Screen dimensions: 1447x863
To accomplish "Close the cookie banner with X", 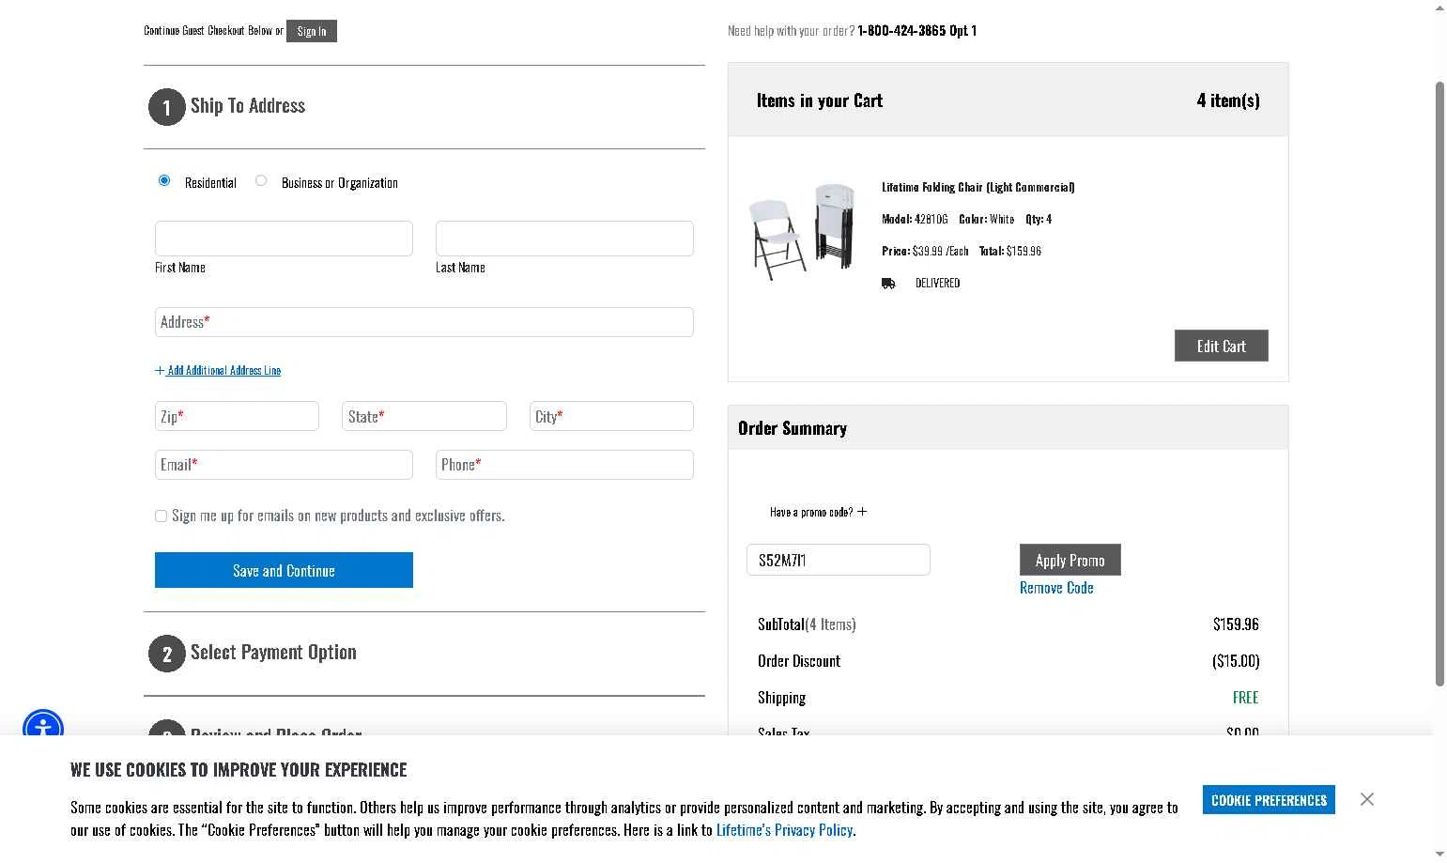I will 1366,799.
